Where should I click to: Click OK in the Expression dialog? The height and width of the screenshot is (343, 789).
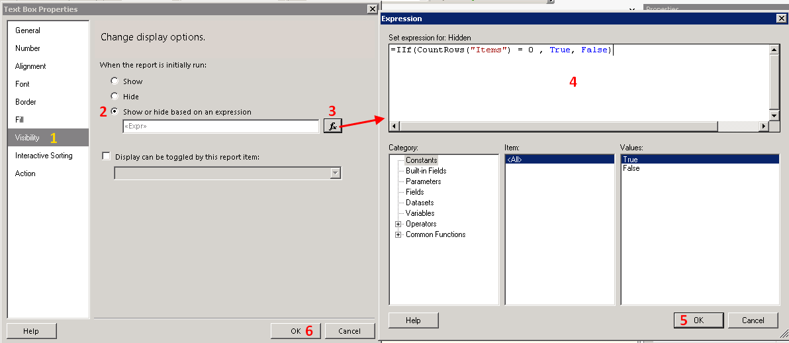click(698, 320)
